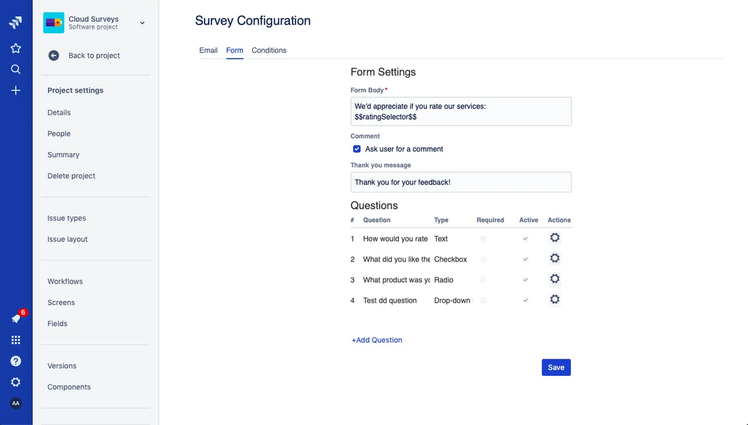Click the back arrow circle icon

(54, 56)
